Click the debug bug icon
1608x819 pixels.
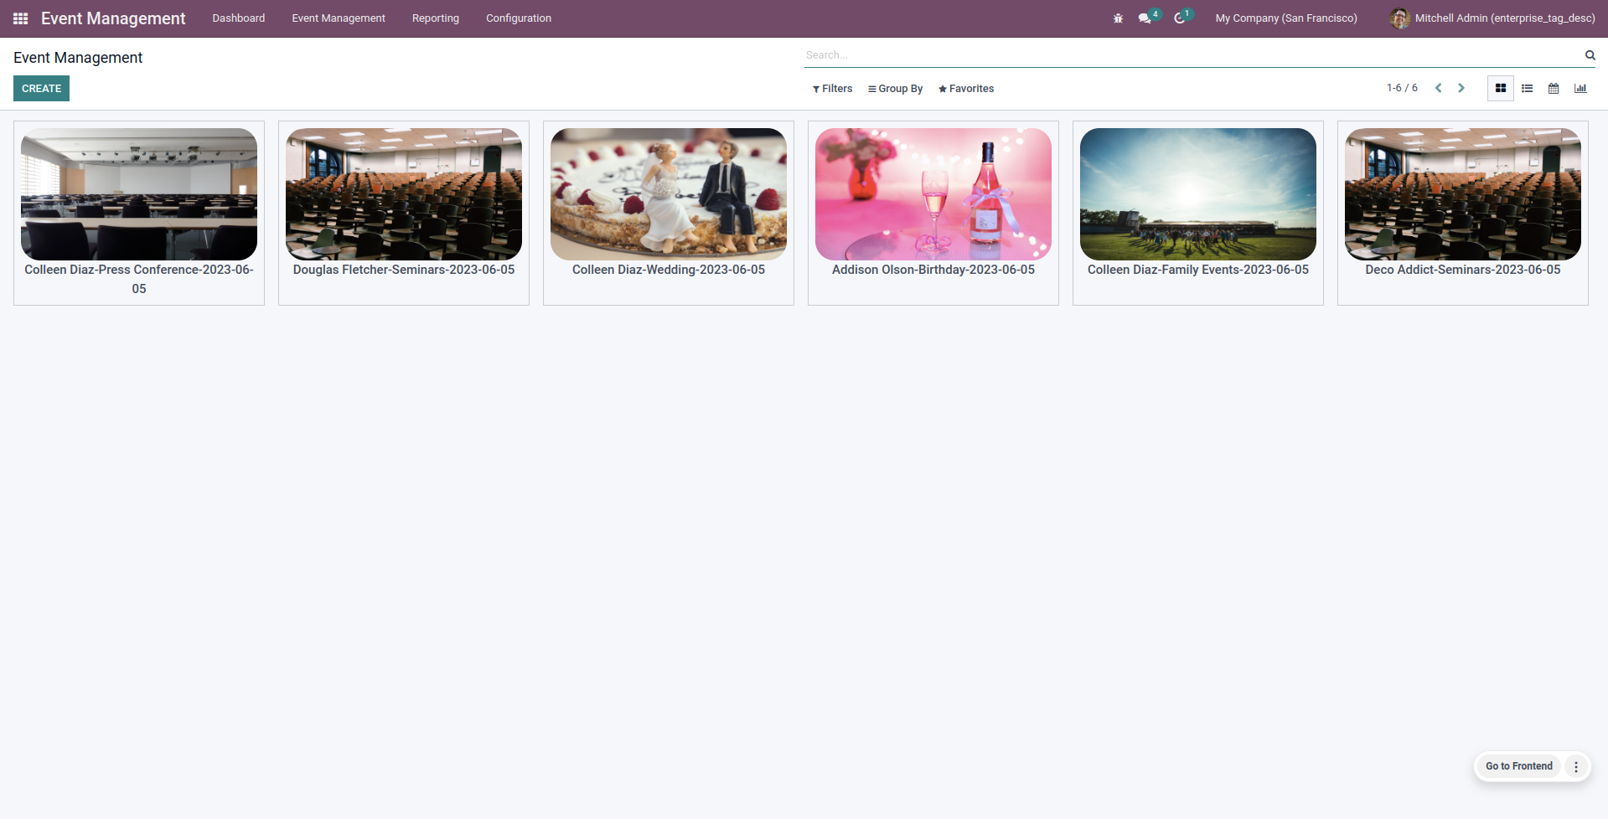click(x=1118, y=18)
